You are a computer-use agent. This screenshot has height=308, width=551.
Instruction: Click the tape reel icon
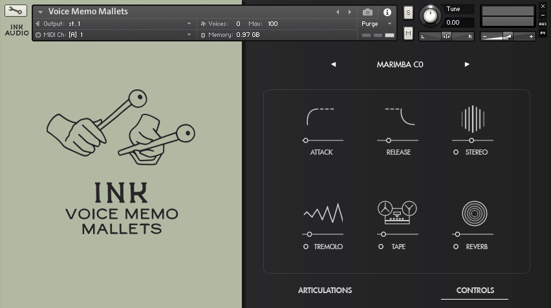pyautogui.click(x=397, y=212)
